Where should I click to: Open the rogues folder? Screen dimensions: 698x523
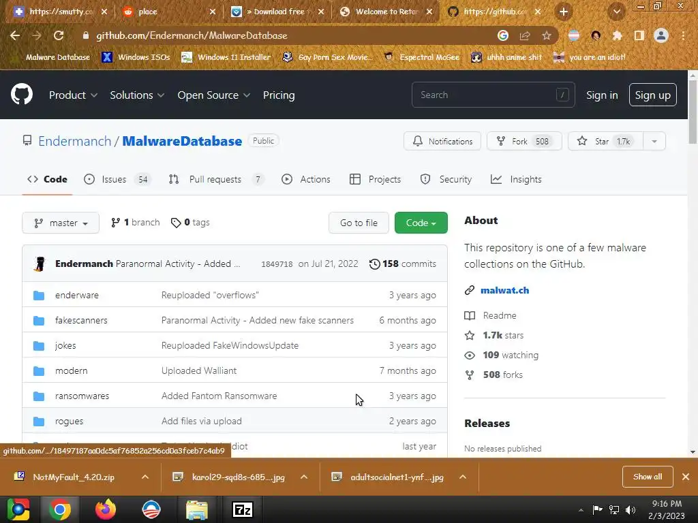[x=69, y=421]
